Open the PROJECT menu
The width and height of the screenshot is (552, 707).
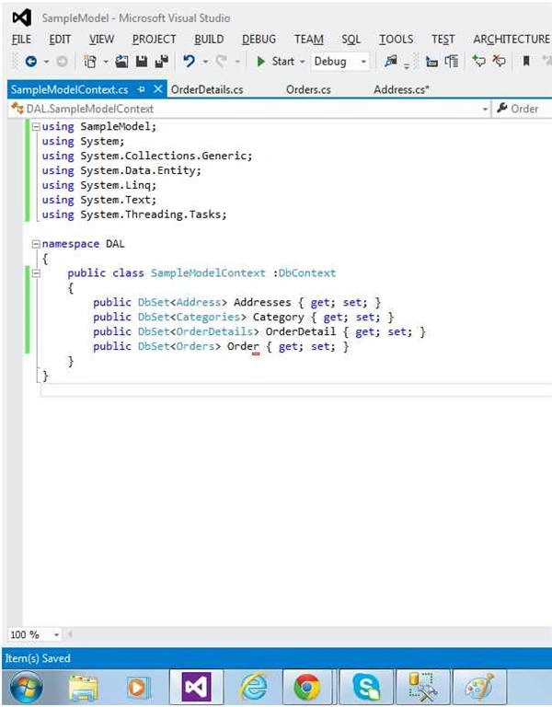[x=155, y=40]
